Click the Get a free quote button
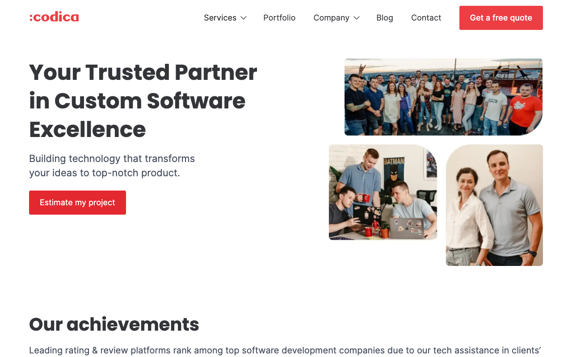572x357 pixels. [x=501, y=18]
